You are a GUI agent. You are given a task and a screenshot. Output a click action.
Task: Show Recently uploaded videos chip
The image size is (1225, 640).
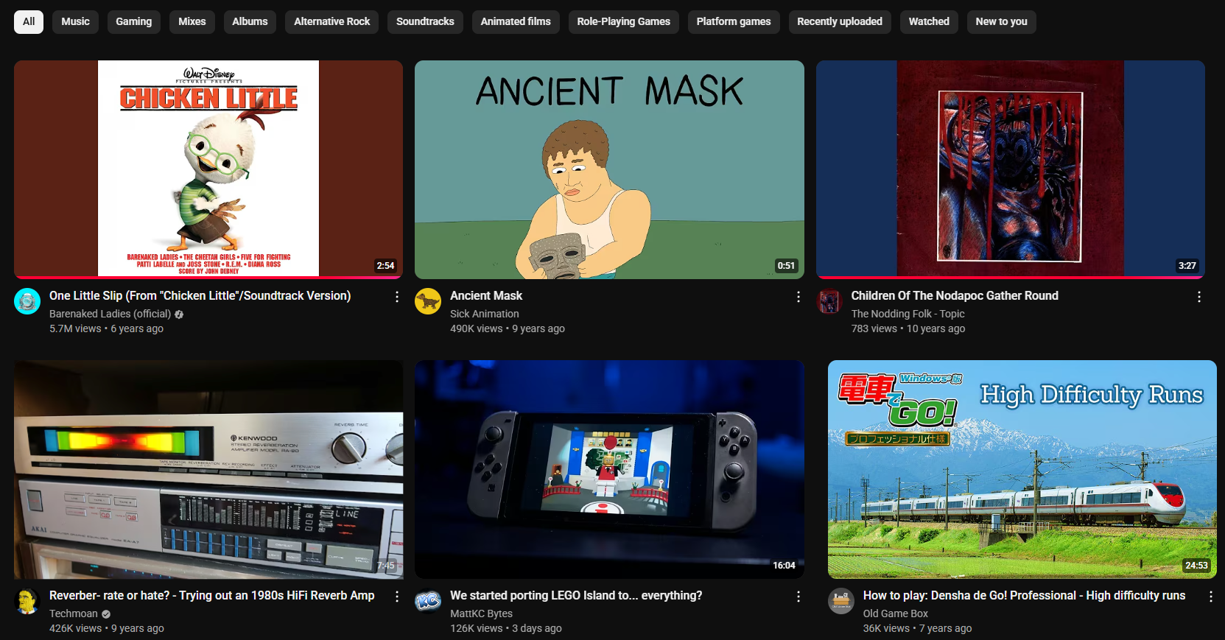(839, 21)
